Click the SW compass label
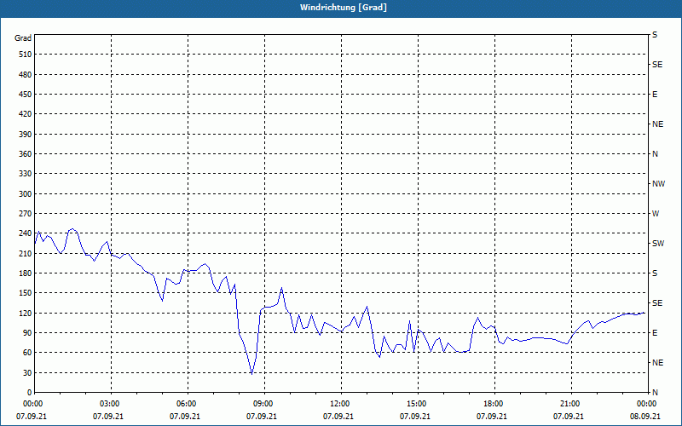 [658, 244]
